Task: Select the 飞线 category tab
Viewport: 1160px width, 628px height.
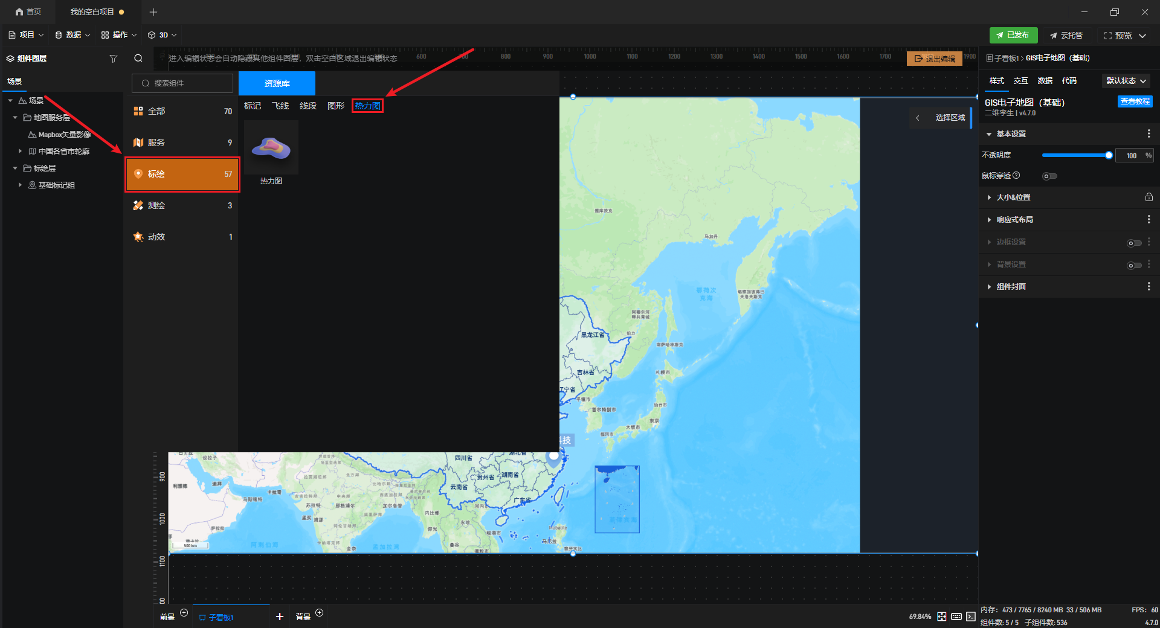Action: pos(280,106)
